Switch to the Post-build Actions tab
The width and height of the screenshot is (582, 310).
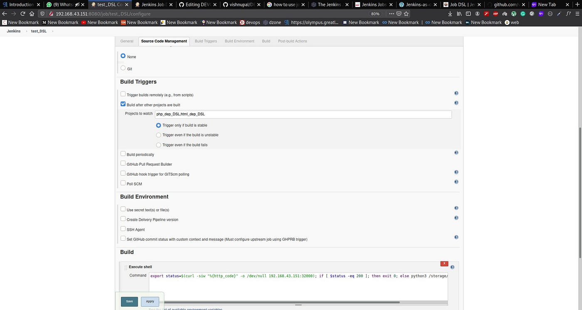click(292, 41)
